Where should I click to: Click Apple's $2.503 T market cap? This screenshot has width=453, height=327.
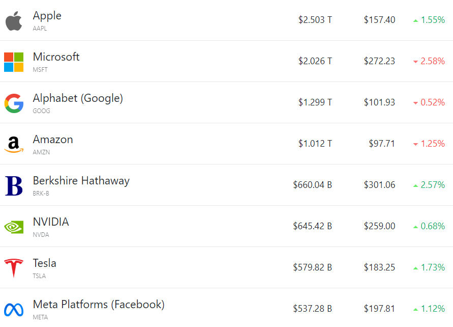pyautogui.click(x=315, y=20)
